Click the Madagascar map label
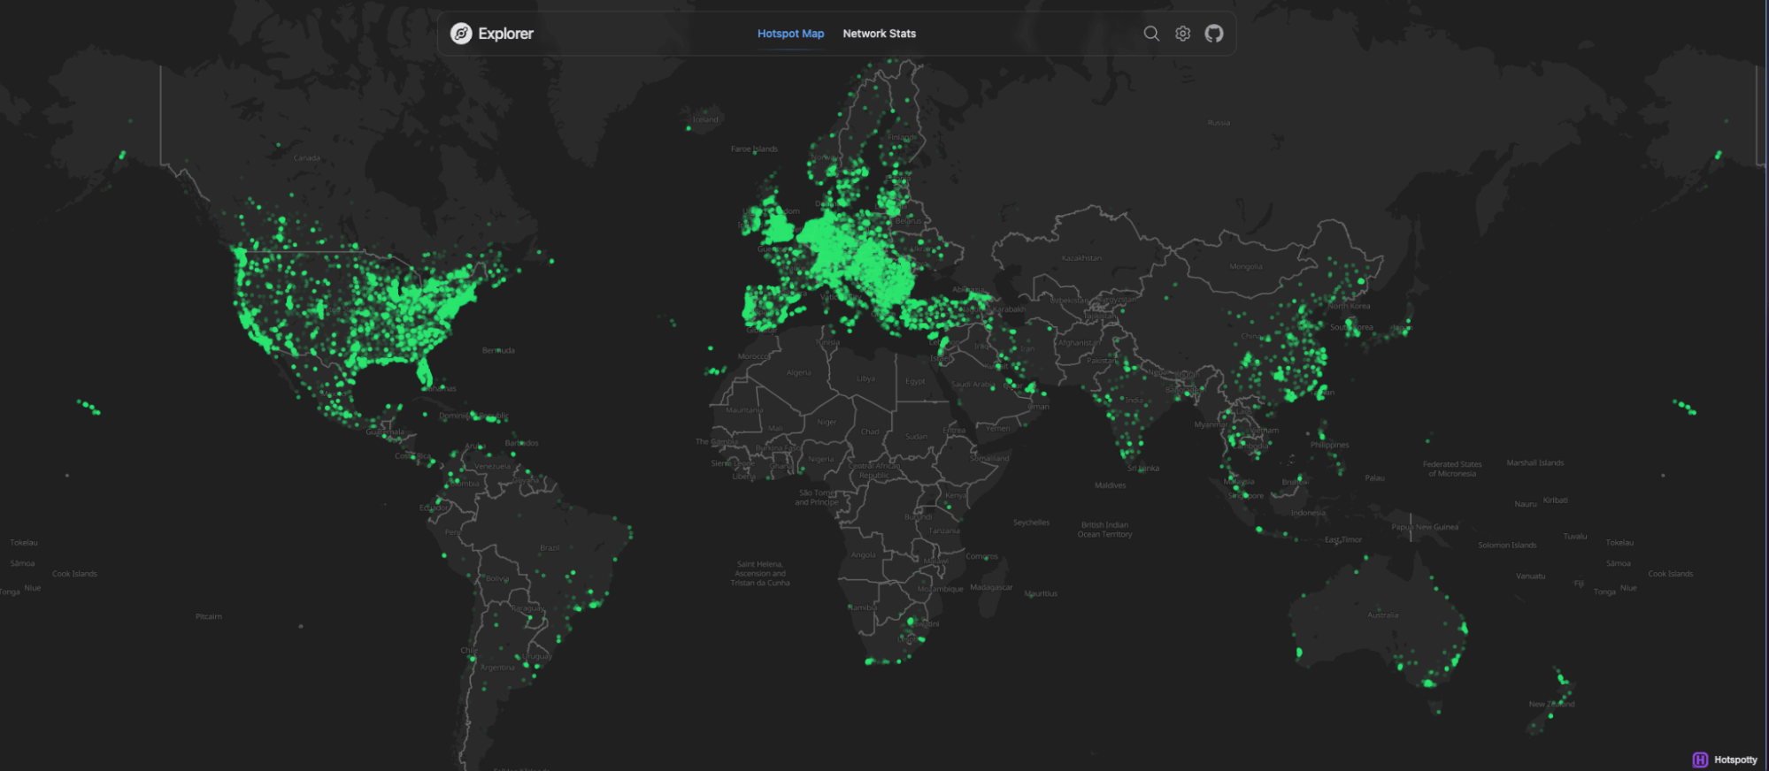Viewport: 1769px width, 771px height. click(991, 587)
